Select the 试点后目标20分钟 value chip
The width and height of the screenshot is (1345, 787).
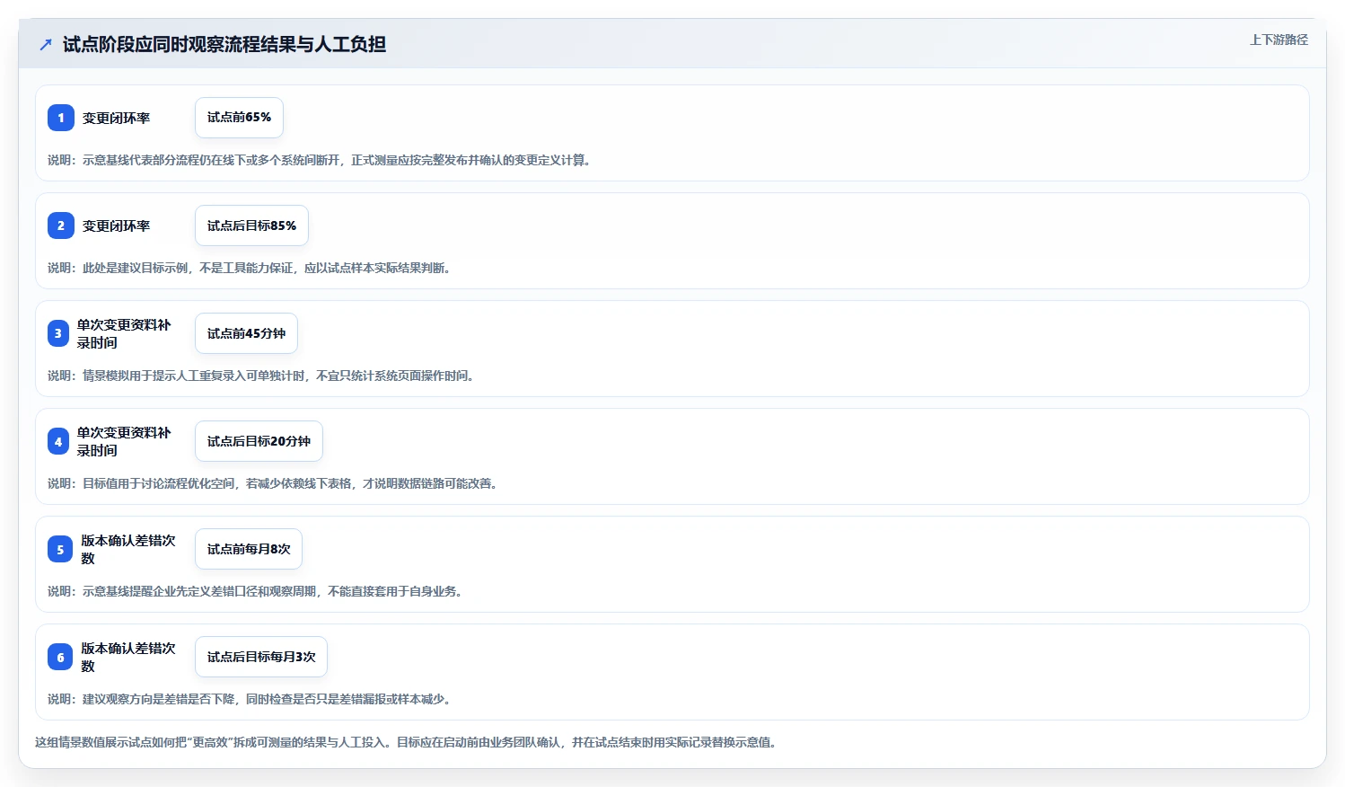click(259, 441)
